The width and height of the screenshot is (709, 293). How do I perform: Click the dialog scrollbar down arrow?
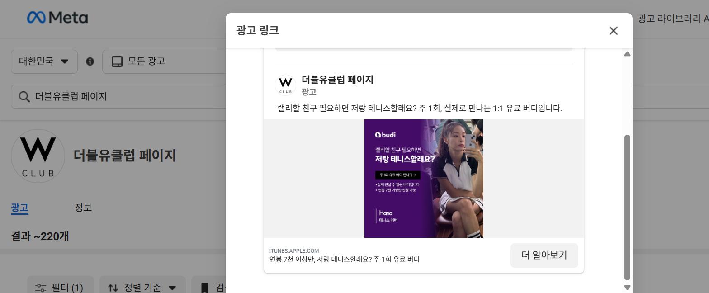pyautogui.click(x=627, y=287)
